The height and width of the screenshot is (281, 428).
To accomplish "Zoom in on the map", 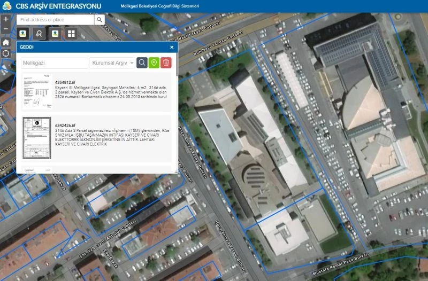I will coord(6,19).
